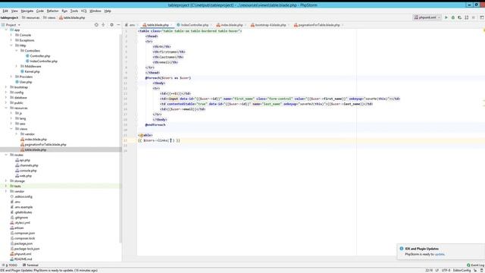Open the TODO tool window button
485x273 pixels.
[10, 265]
